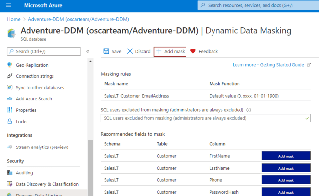Screen dimensions: 319x196
Task: Click the Connection strings plug icon
Action: pos(9,76)
